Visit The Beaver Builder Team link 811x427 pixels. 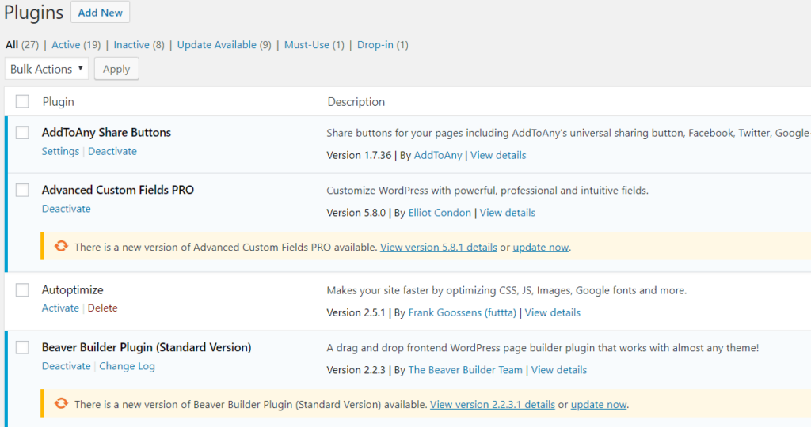tap(466, 370)
